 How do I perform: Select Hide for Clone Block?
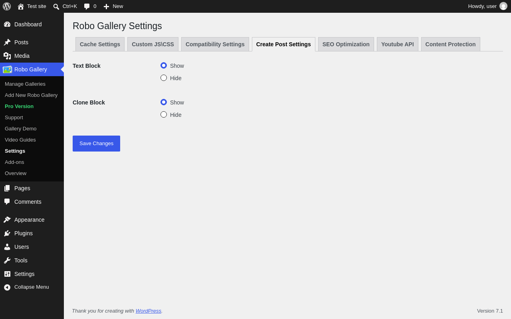[164, 114]
